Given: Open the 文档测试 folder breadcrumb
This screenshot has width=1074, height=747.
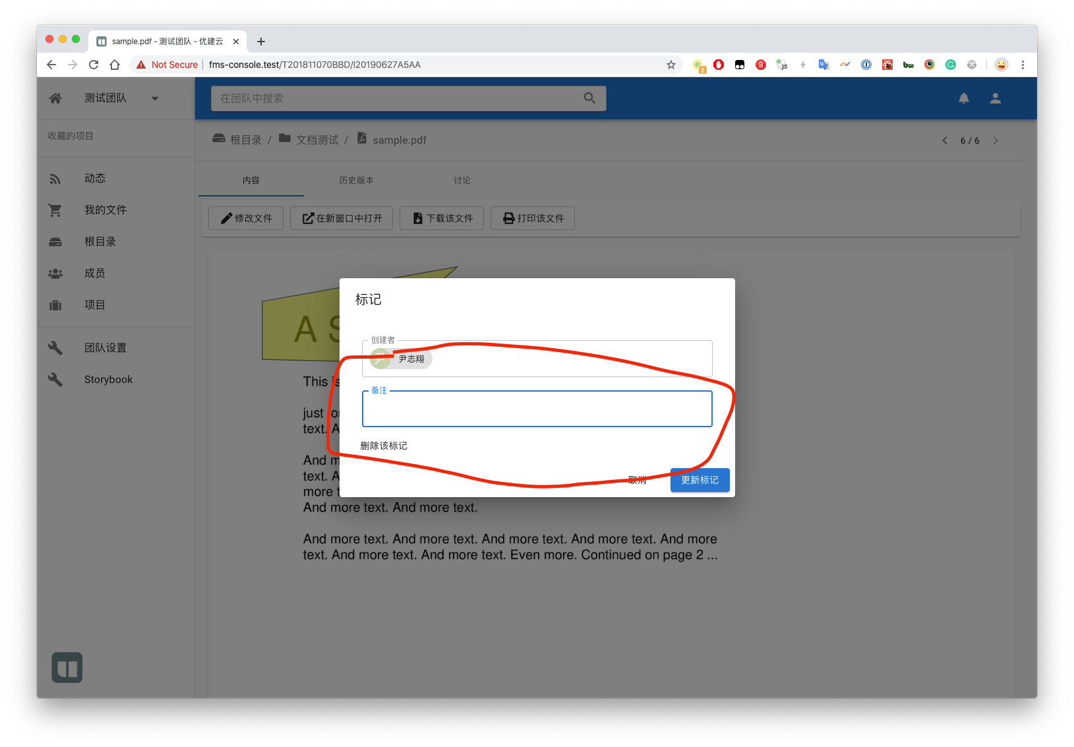Looking at the screenshot, I should tap(316, 140).
